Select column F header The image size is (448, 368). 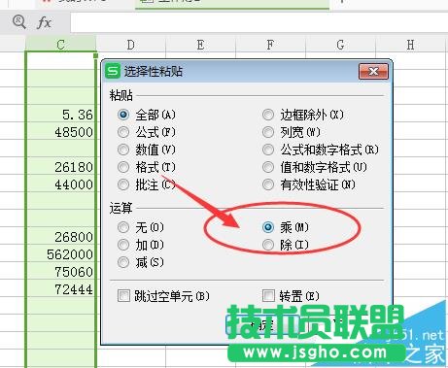270,45
